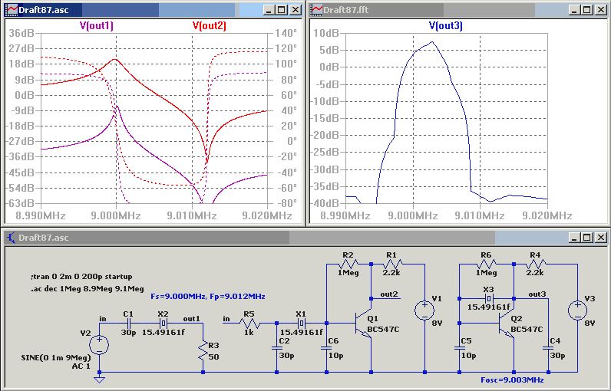The height and width of the screenshot is (391, 611).
Task: Maximize the schematic Draft87.asc window
Action: click(x=587, y=238)
